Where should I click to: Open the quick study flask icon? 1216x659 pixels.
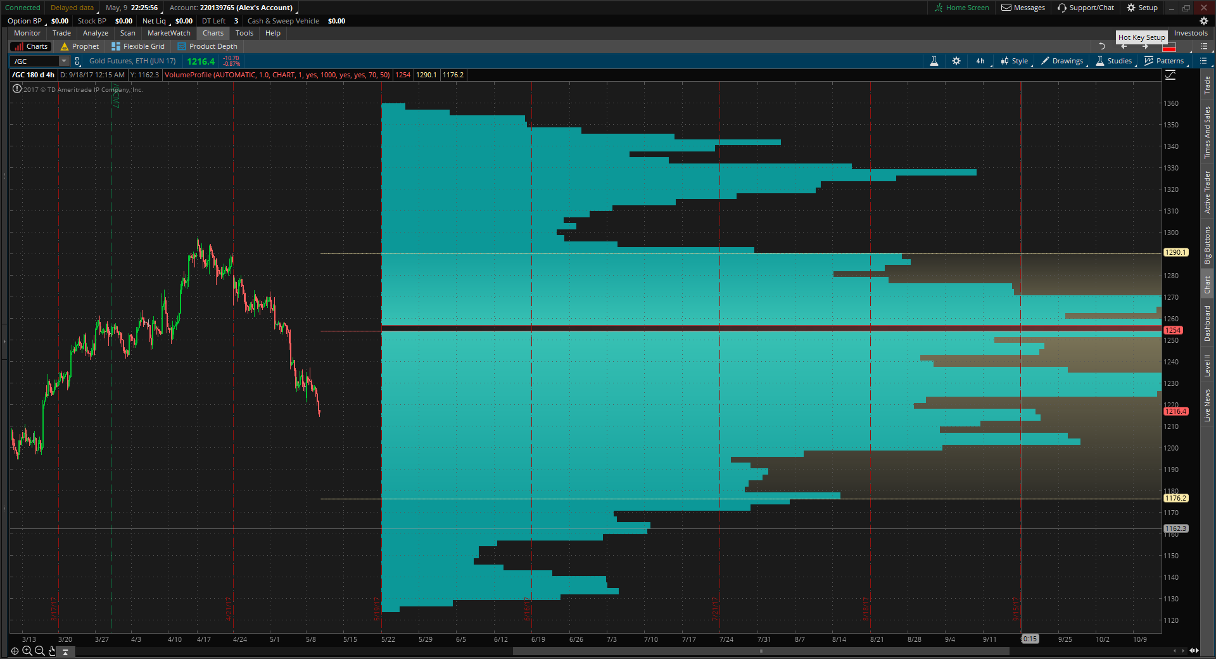coord(934,61)
